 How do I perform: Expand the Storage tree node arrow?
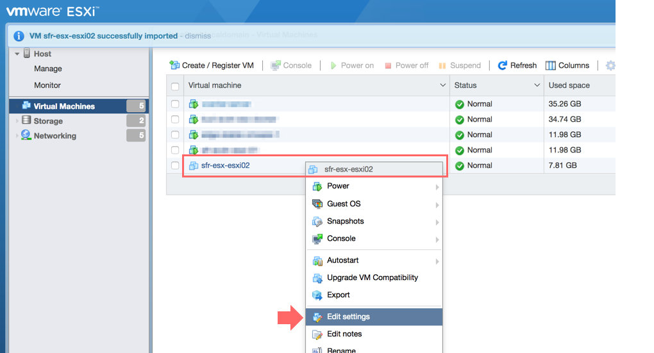click(17, 121)
